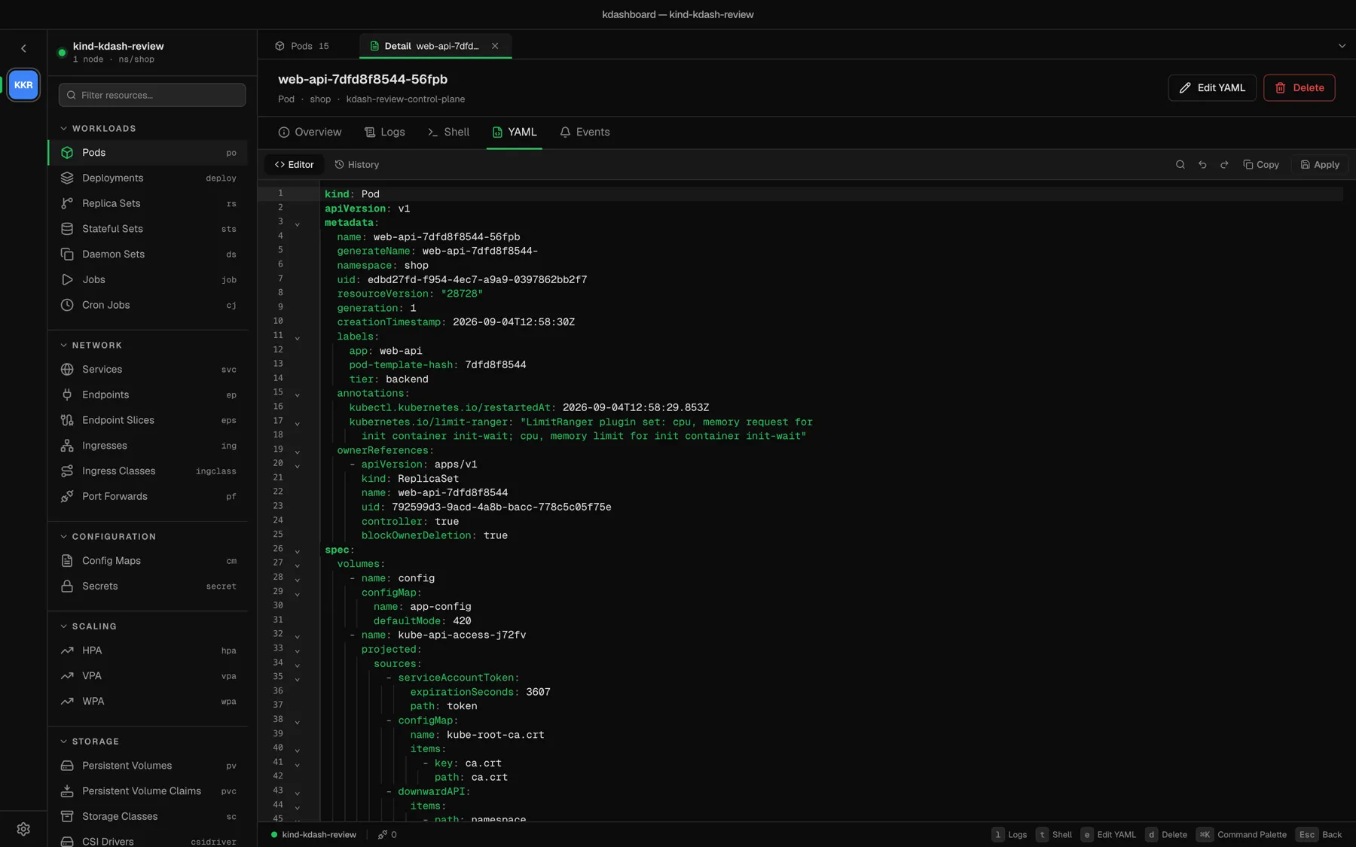
Task: Collapse the CONFIGURATION section
Action: tap(108, 537)
